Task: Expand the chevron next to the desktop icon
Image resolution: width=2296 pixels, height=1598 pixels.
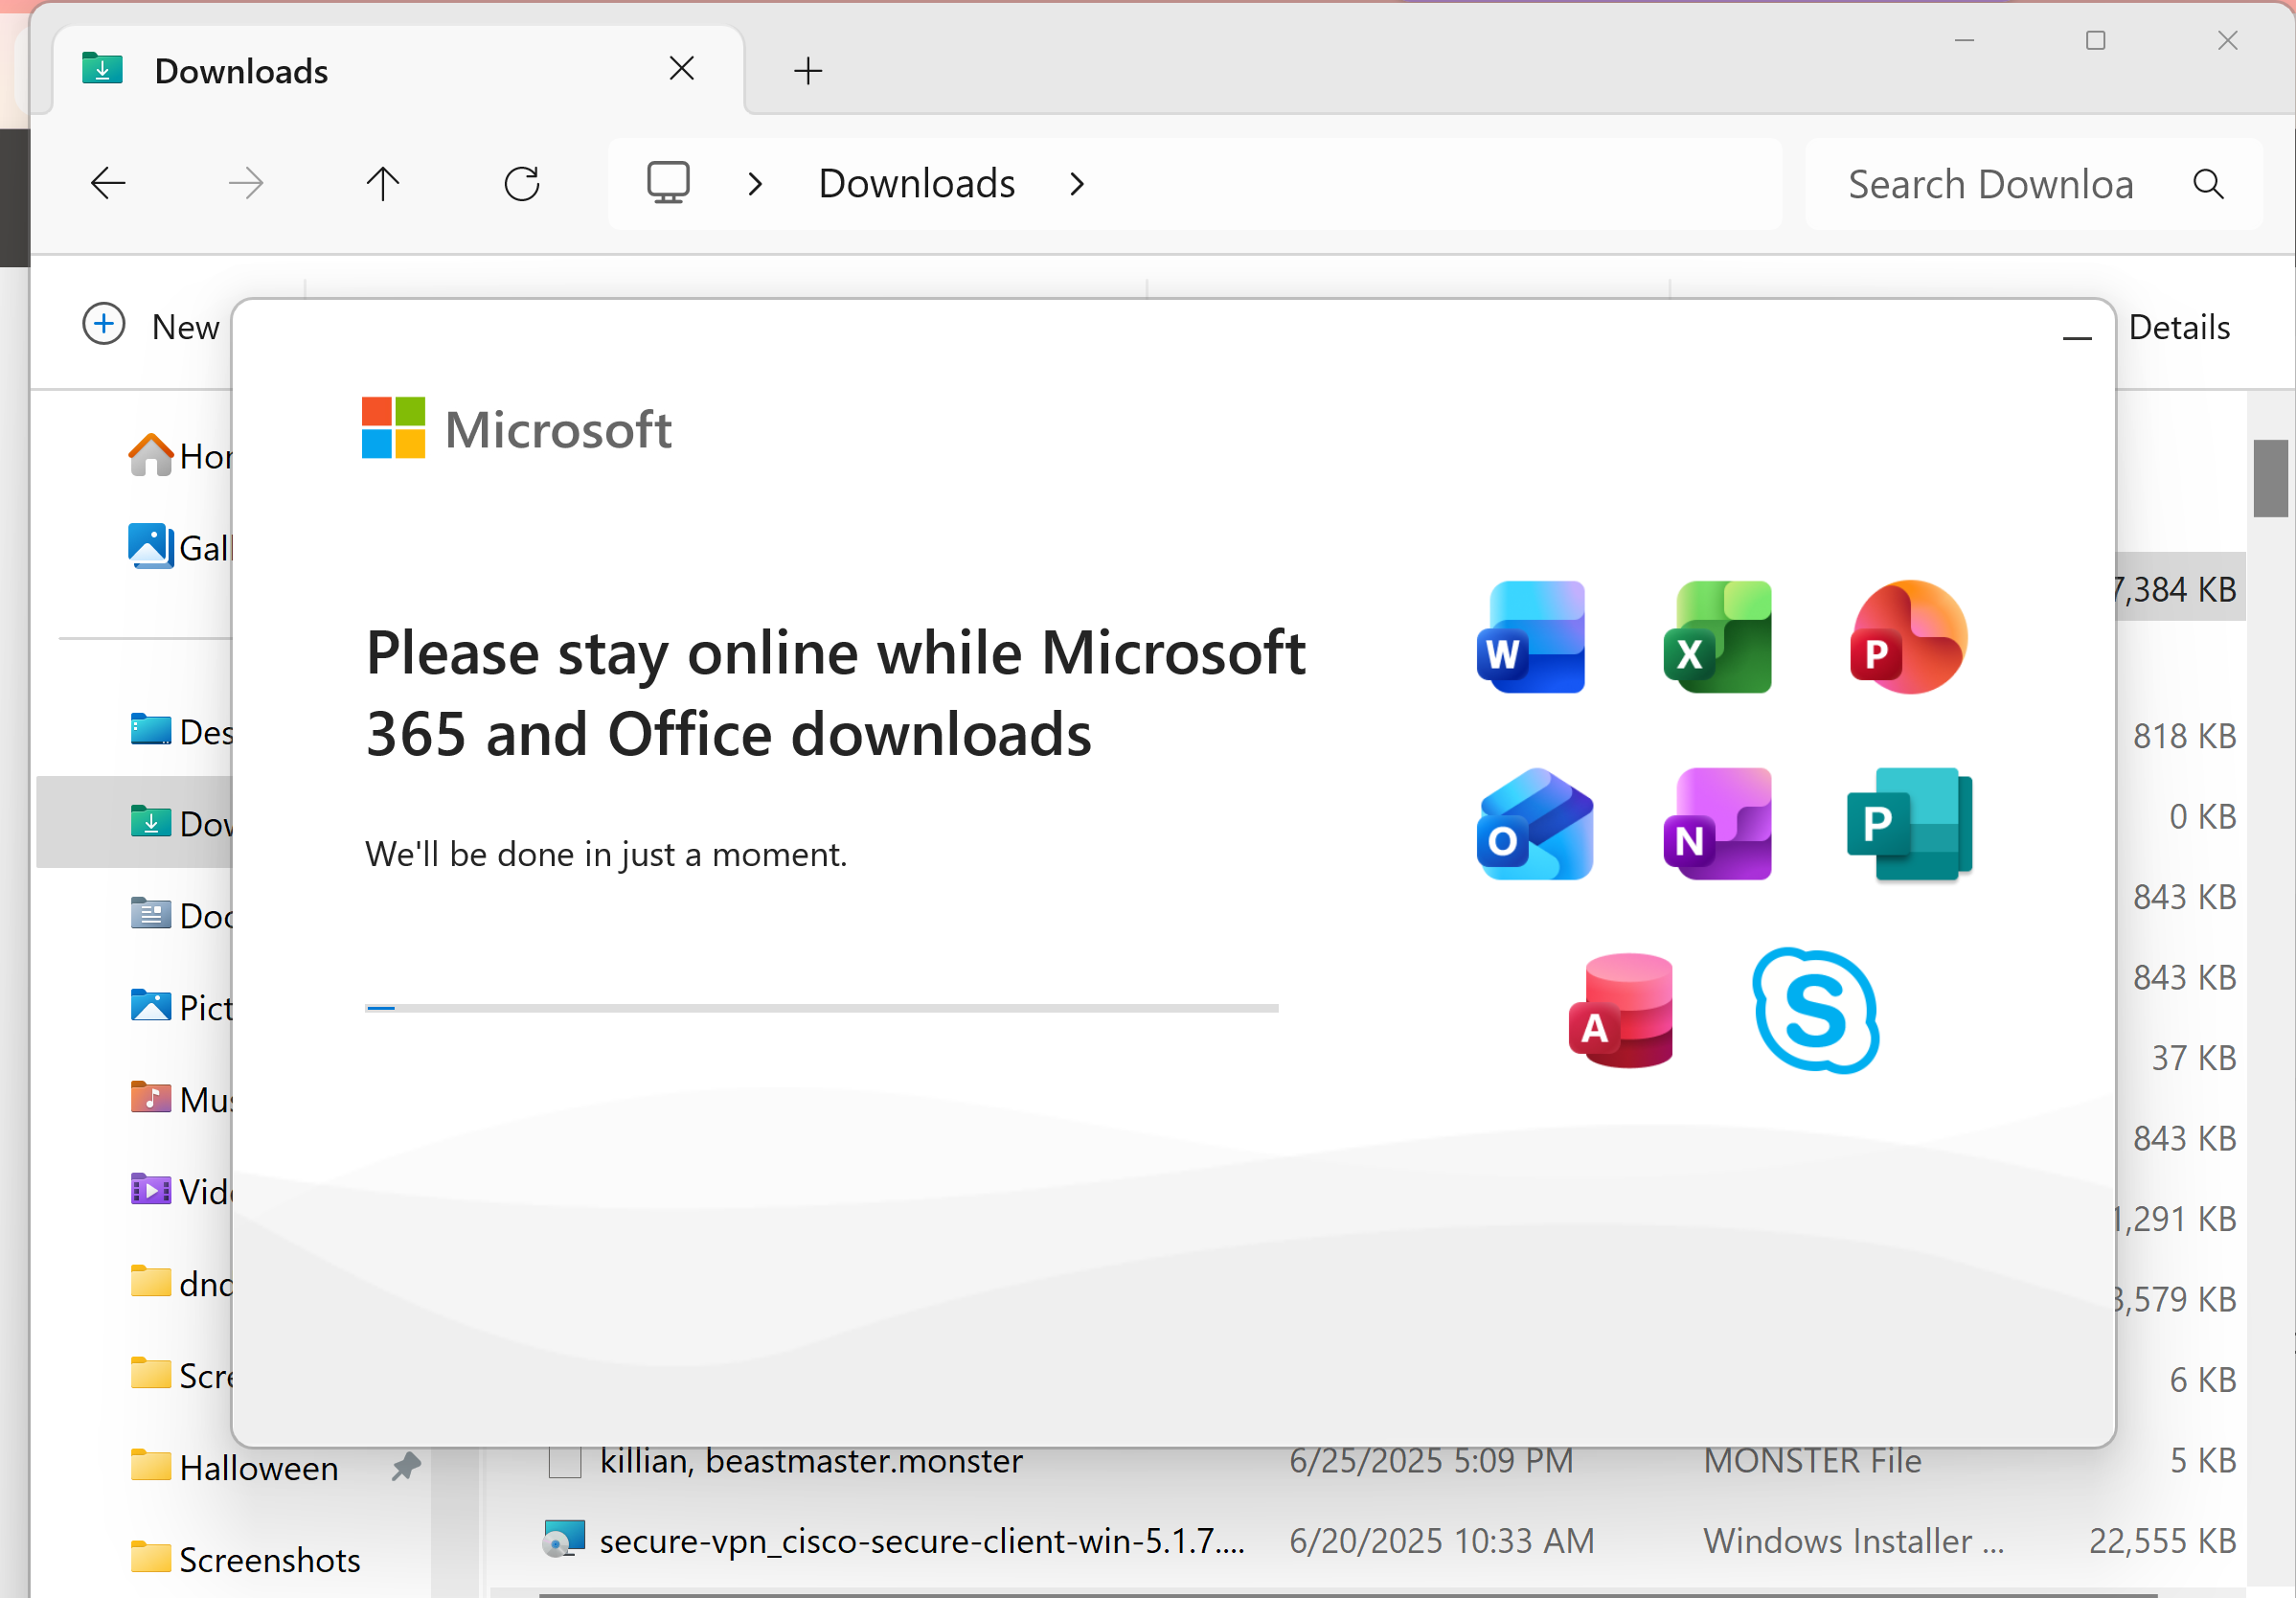Action: pyautogui.click(x=754, y=183)
